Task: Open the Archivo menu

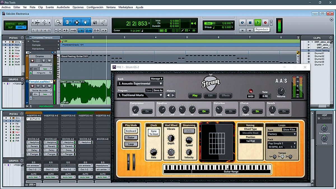Action: coord(6,7)
